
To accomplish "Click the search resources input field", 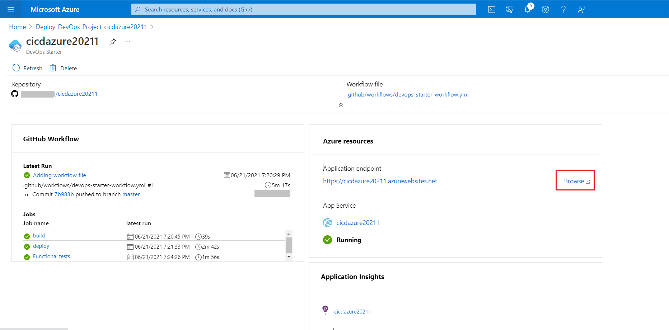I will 303,9.
